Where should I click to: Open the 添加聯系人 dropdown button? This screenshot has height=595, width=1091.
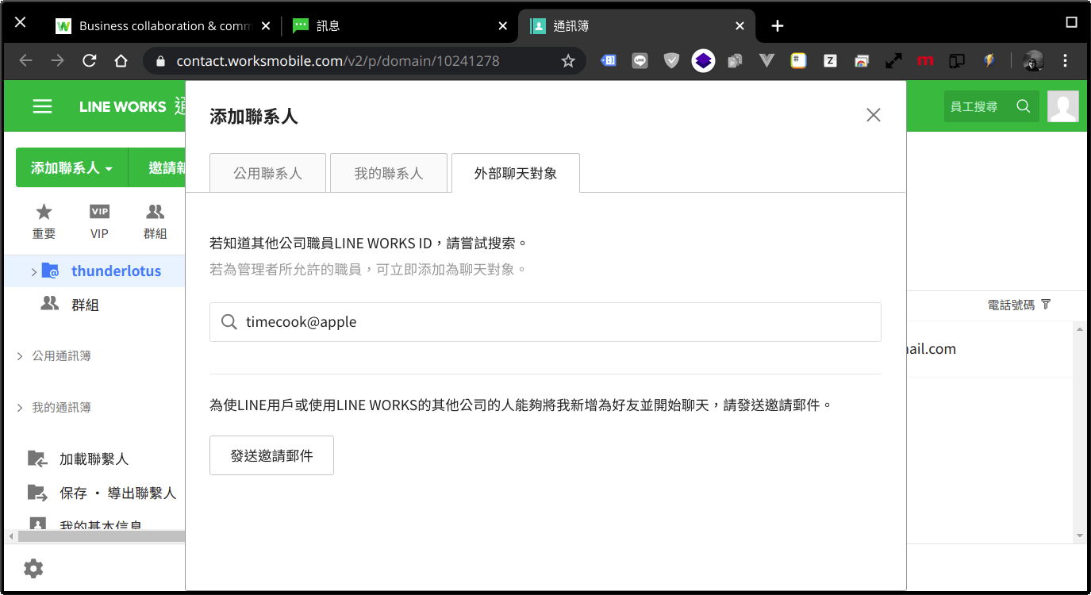(71, 167)
